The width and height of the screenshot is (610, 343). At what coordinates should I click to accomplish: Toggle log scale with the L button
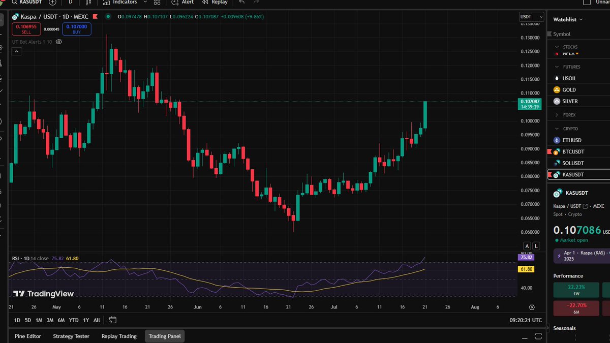pyautogui.click(x=536, y=246)
